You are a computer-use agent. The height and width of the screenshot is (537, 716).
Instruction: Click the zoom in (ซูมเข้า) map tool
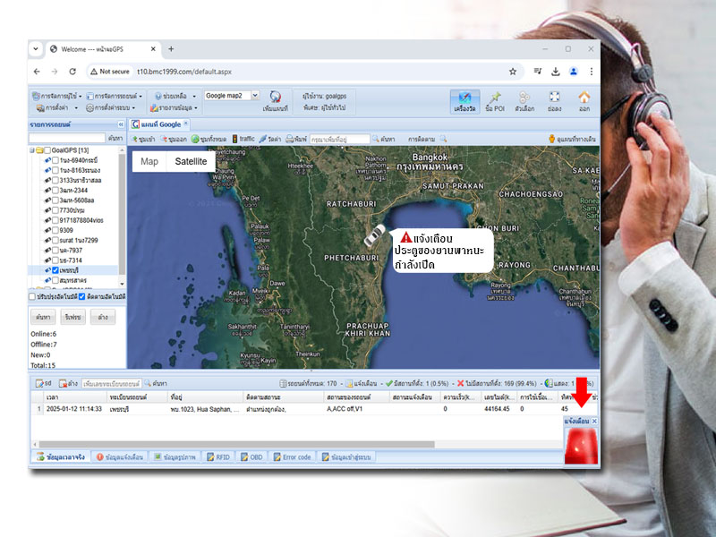143,139
